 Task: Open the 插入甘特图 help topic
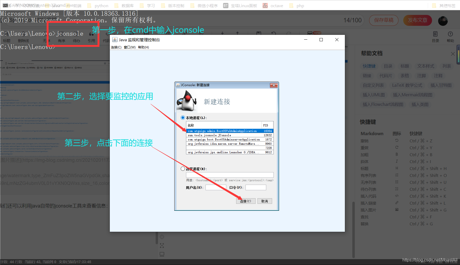tap(441, 85)
